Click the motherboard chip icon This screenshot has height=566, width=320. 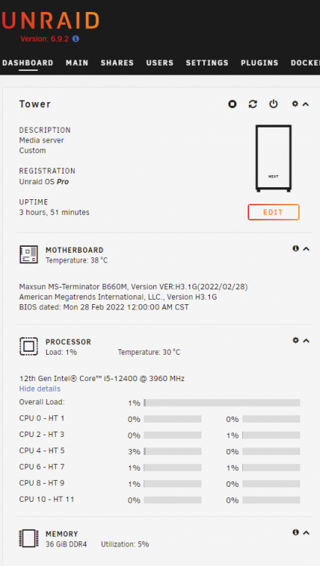pyautogui.click(x=29, y=254)
